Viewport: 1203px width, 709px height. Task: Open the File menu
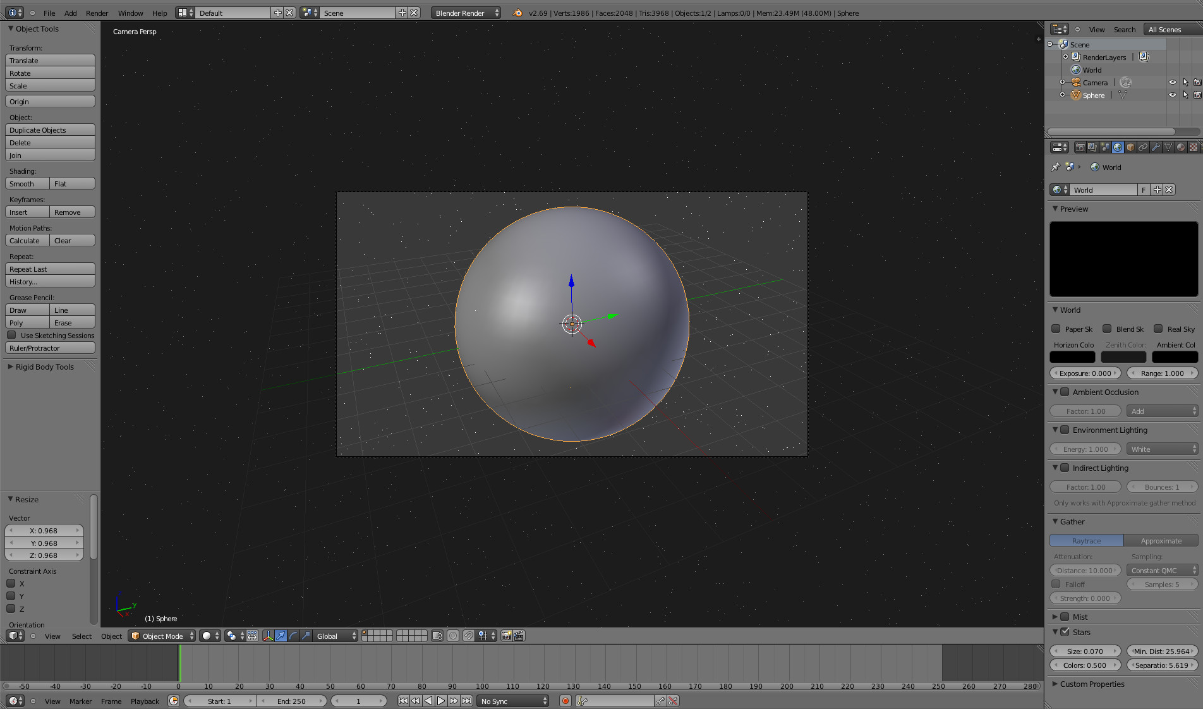[x=49, y=13]
